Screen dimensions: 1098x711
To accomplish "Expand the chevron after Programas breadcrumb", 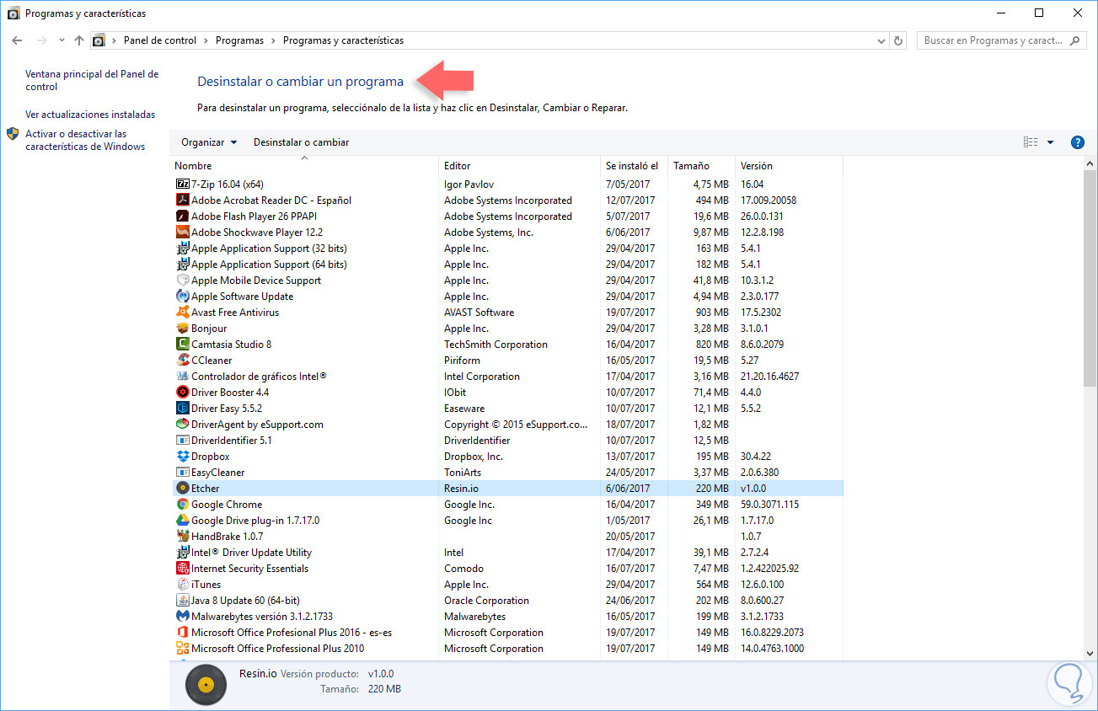I will pos(273,40).
